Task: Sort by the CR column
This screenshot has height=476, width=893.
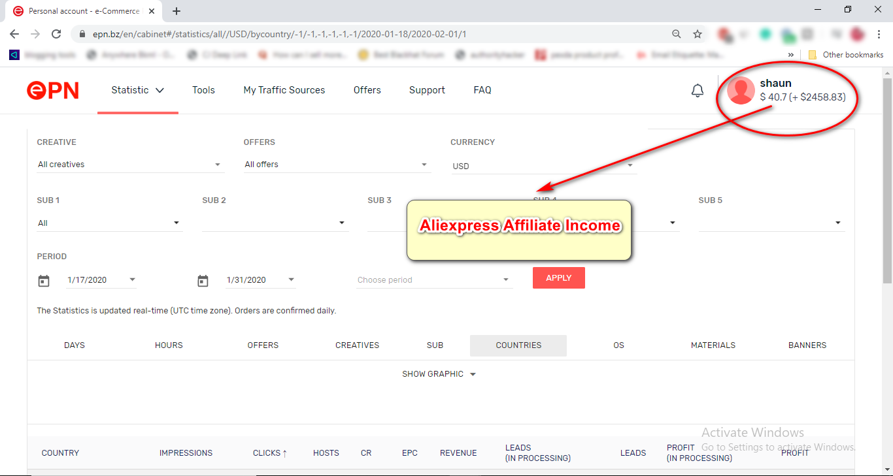Action: tap(366, 453)
